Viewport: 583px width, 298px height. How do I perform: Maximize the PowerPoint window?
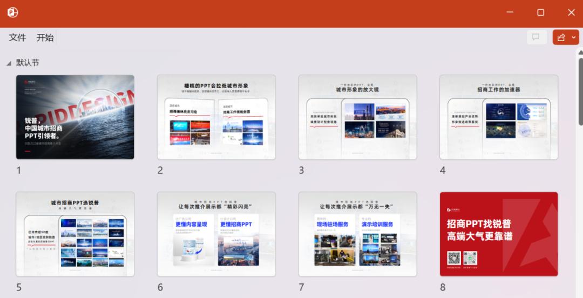click(540, 12)
